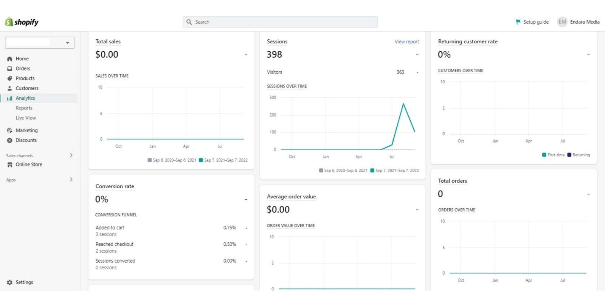
Task: Click the Shopify logo icon
Action: (9, 22)
